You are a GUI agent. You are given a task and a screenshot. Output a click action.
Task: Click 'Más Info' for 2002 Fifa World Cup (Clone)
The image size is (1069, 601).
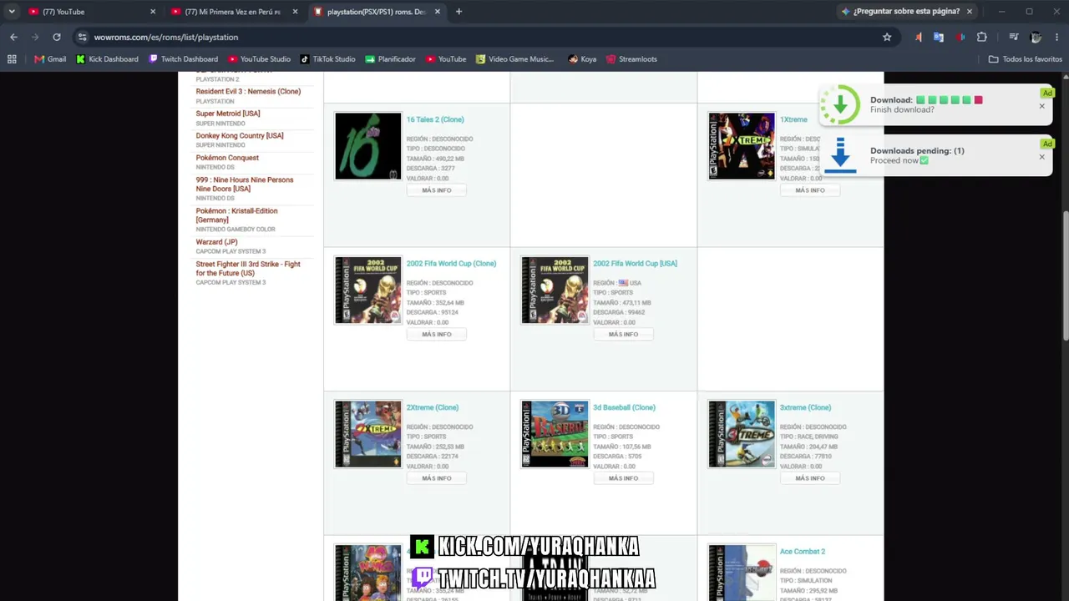(x=437, y=335)
